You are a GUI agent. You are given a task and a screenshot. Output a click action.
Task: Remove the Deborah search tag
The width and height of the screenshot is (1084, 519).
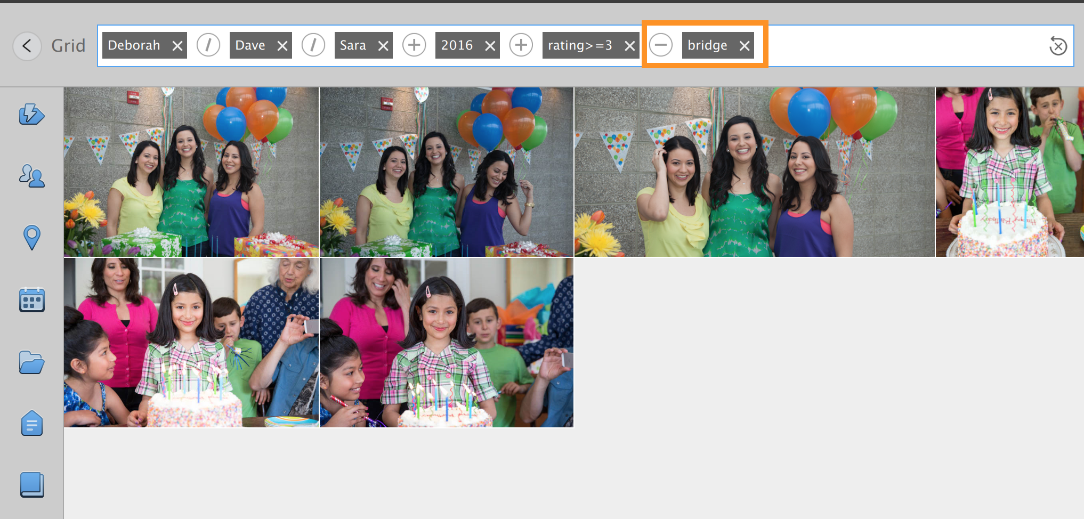177,46
